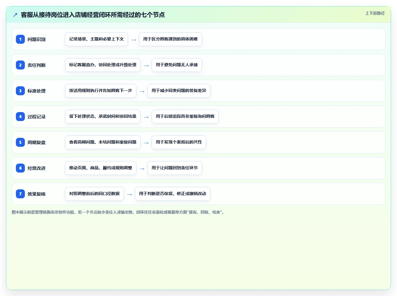Click the 用于后续追踪而非重复询问顾客 box
Screen dimensions: 397x296
pyautogui.click(x=185, y=117)
